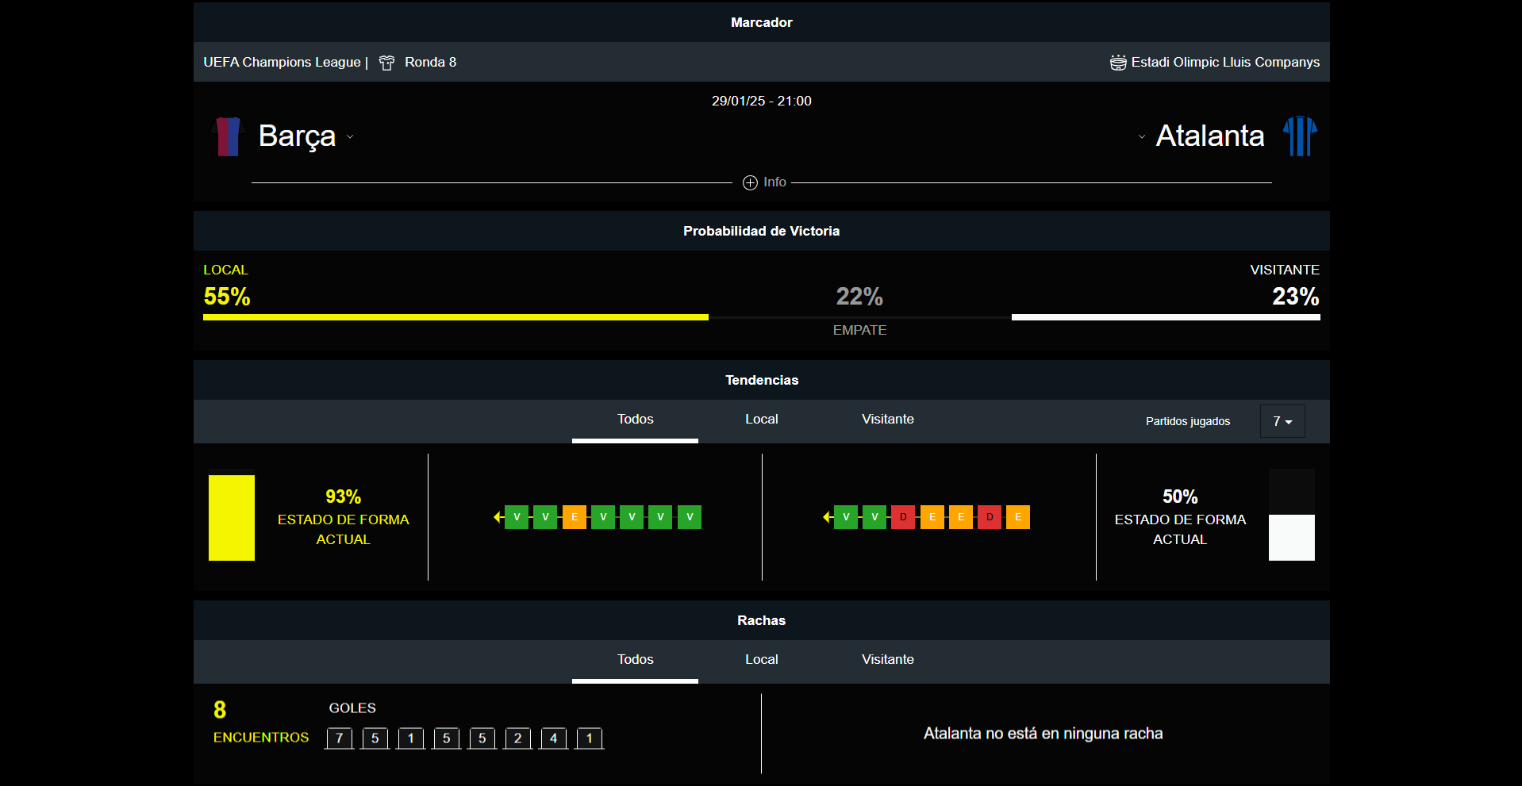
Task: Click the yellow Local 55% probability bar
Action: pyautogui.click(x=455, y=317)
